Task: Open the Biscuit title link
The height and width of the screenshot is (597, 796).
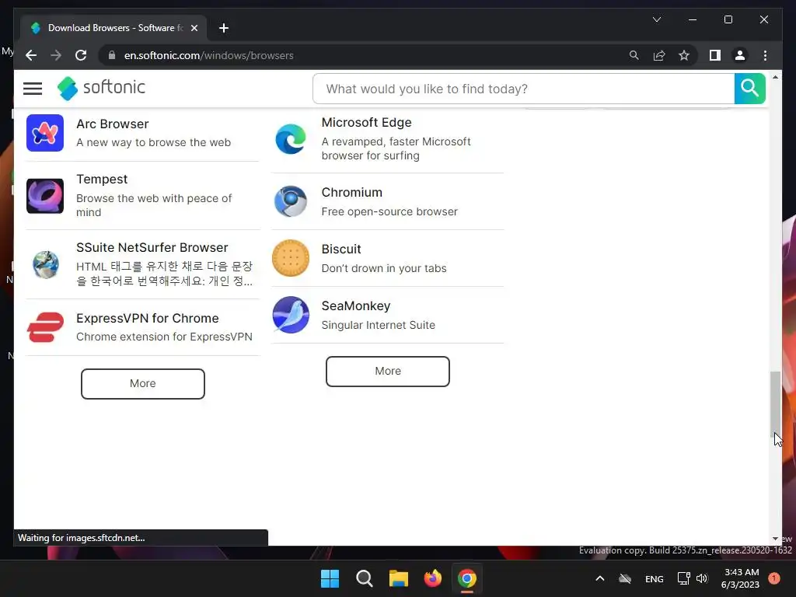Action: 341,250
